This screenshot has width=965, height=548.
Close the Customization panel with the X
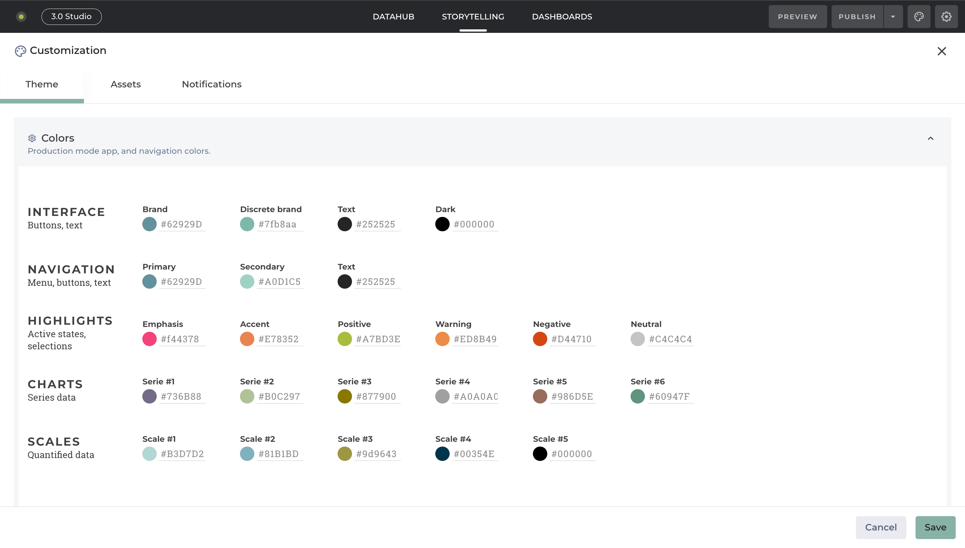tap(941, 51)
